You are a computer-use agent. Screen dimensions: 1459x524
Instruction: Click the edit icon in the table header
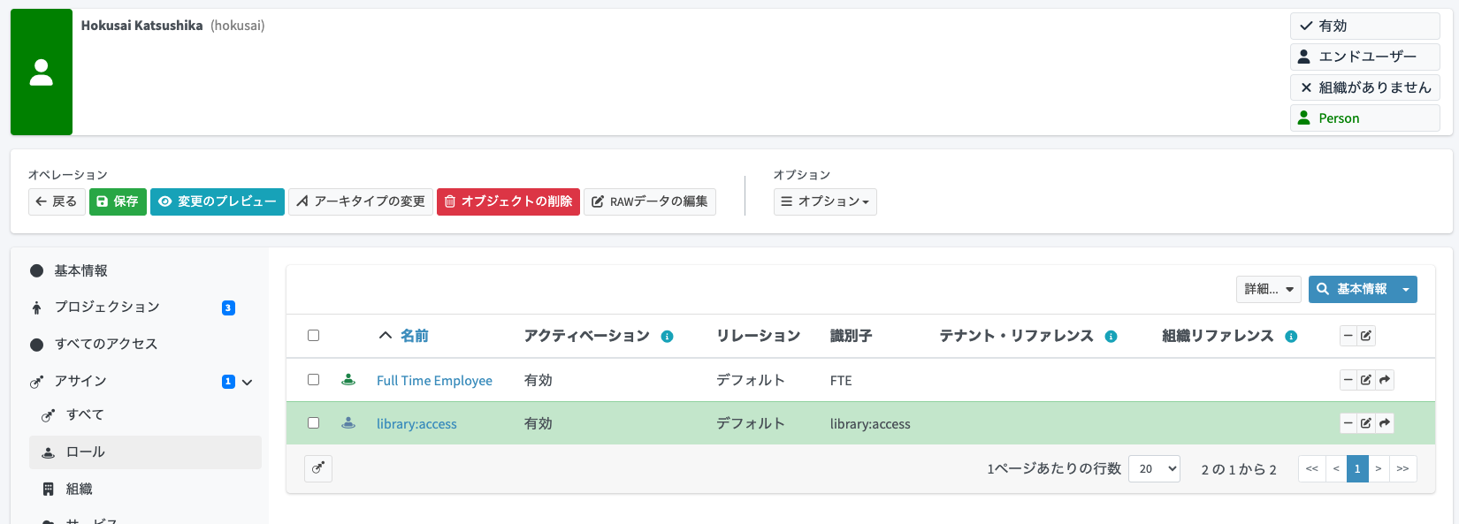click(1366, 336)
